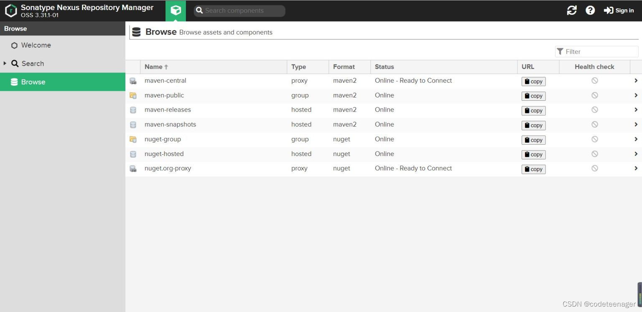
Task: Open maven-releases via its row chevron
Action: click(x=636, y=110)
